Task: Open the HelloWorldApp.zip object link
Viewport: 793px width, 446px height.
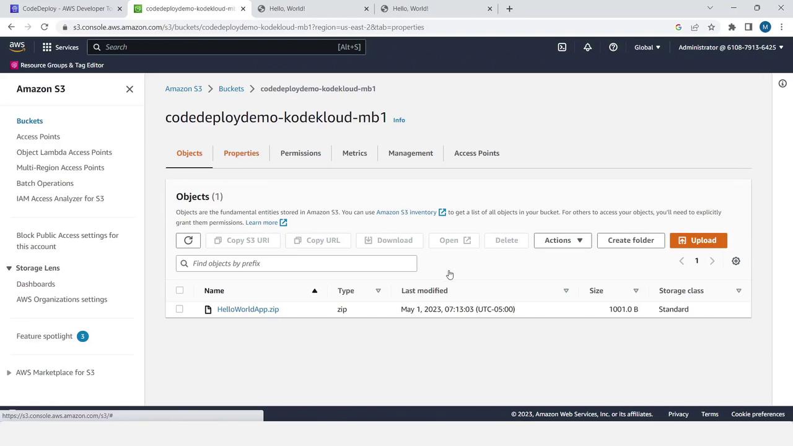Action: point(248,309)
